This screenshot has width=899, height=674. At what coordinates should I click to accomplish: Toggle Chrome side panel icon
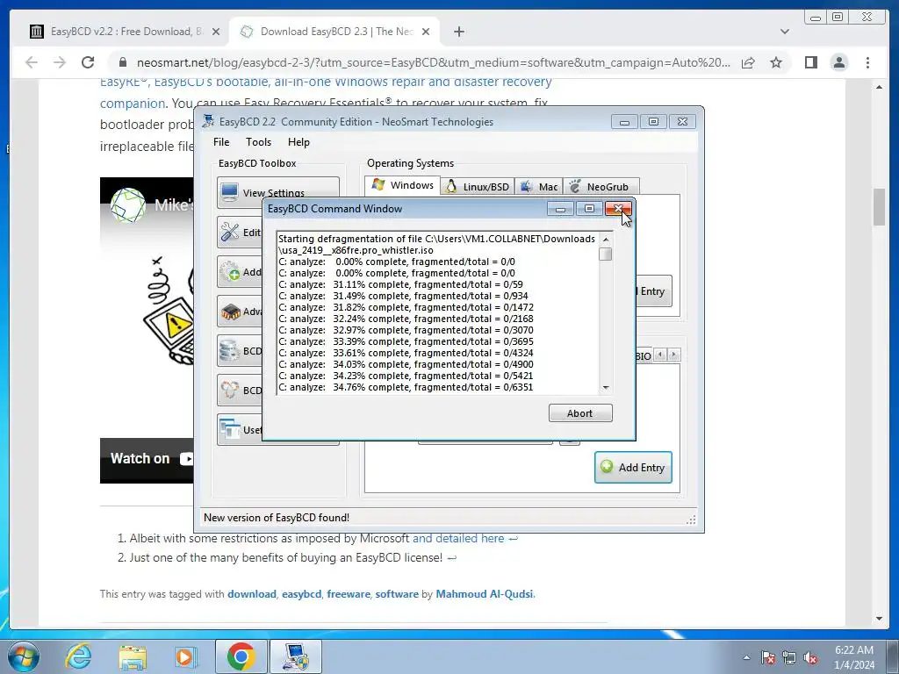pyautogui.click(x=810, y=62)
